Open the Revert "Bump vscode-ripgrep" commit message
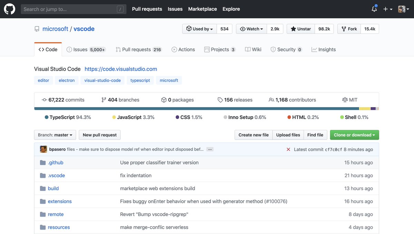The image size is (414, 234). tap(154, 214)
